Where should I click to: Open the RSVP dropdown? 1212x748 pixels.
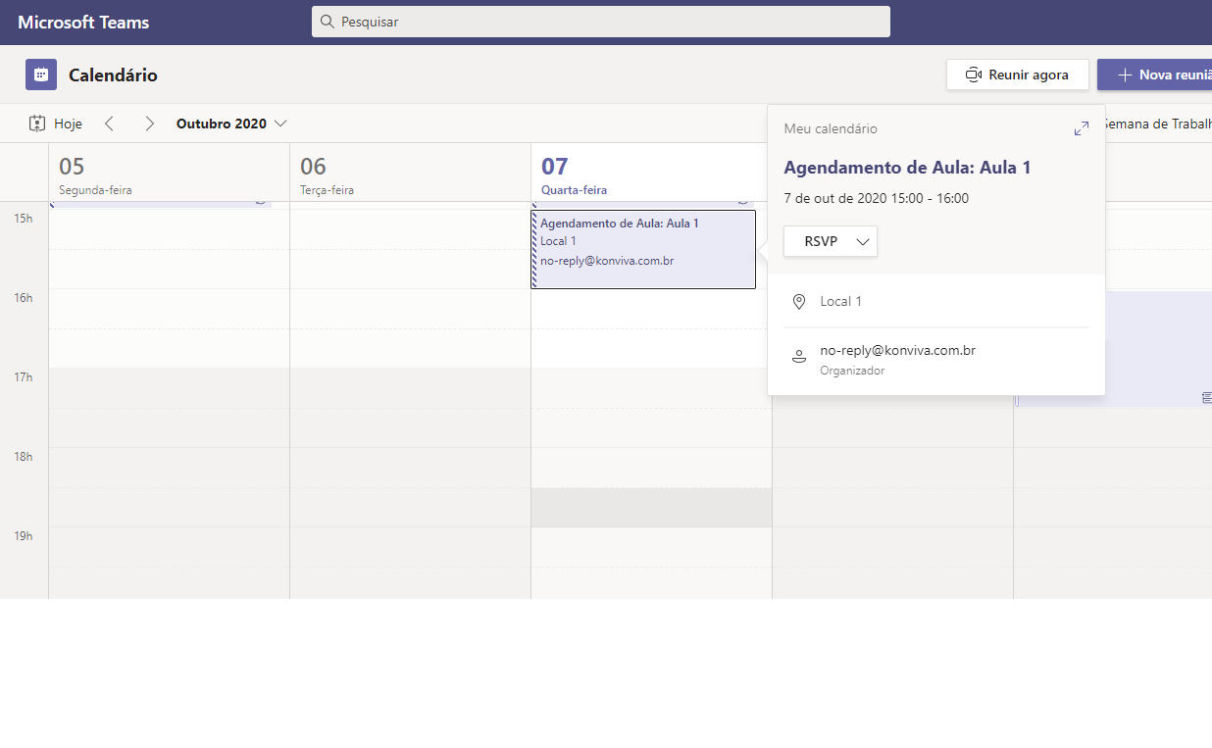coord(831,241)
